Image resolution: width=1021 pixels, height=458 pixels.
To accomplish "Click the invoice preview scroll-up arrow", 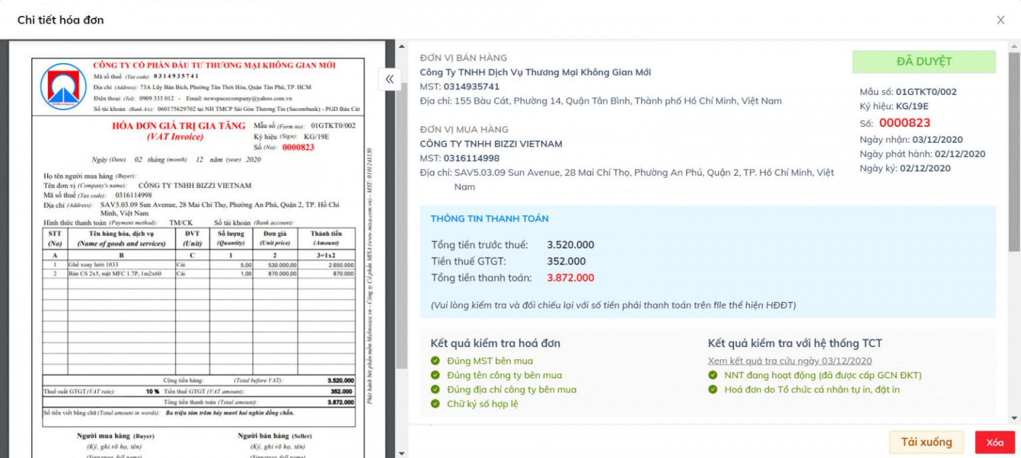I will coord(401,46).
